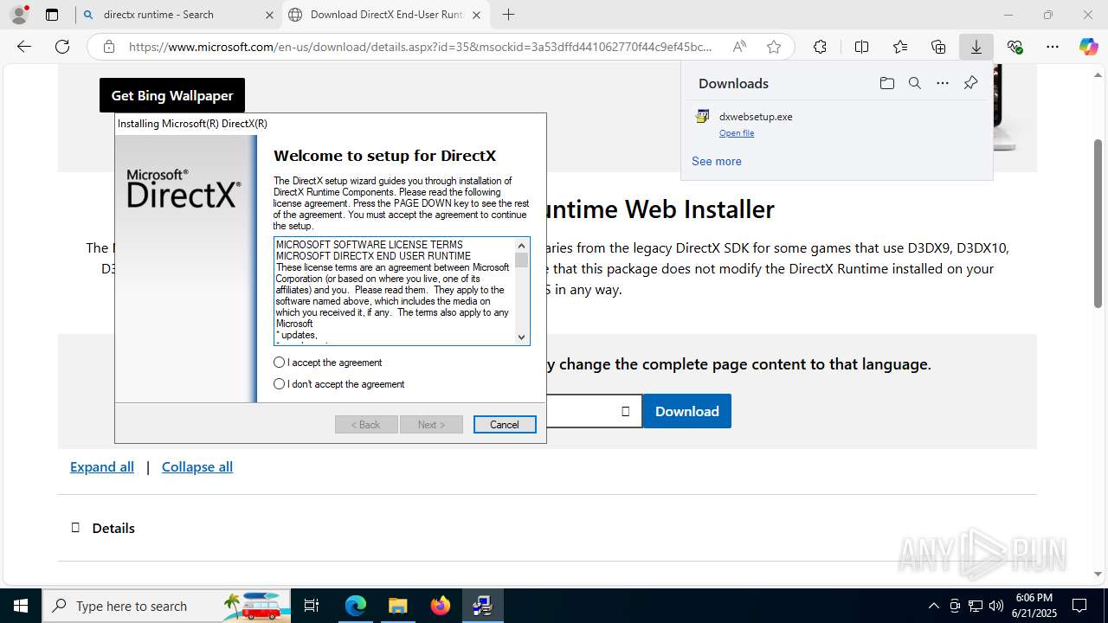Search downloads using magnifier icon
This screenshot has height=623, width=1108.
[914, 83]
